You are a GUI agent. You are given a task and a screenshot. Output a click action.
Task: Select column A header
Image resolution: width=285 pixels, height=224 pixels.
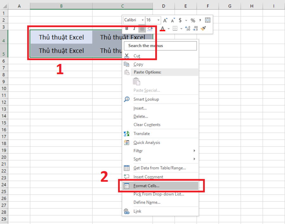(x=19, y=6)
